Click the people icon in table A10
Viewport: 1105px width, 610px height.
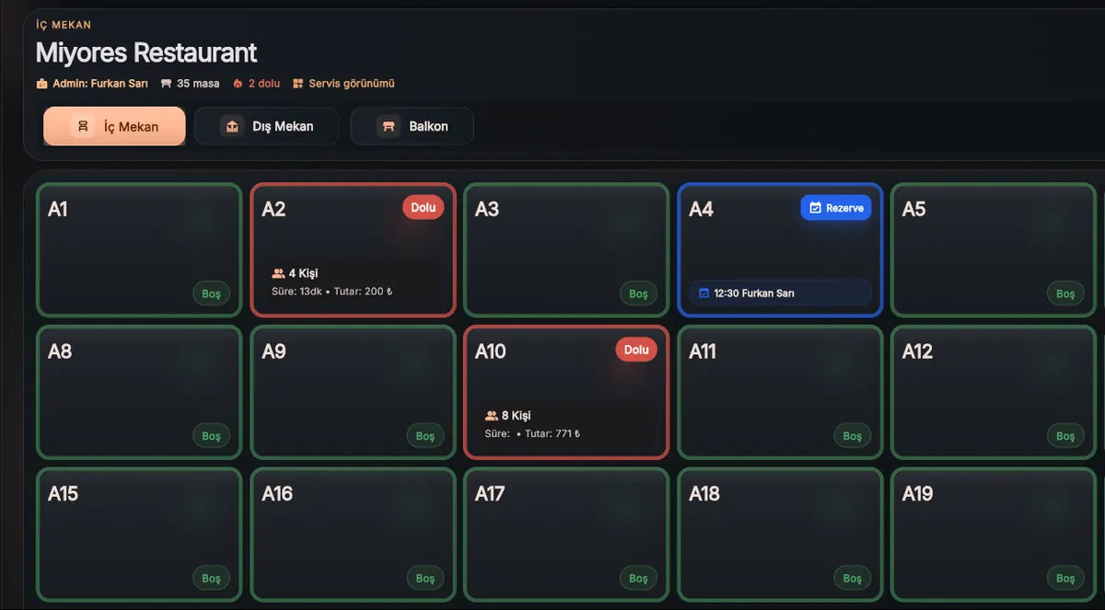point(492,416)
